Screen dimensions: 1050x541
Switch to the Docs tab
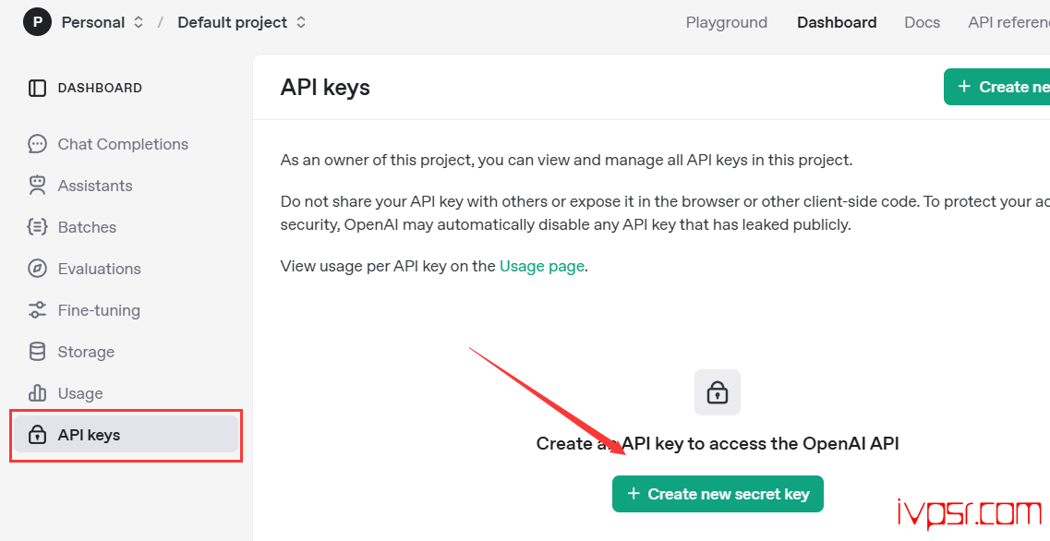(x=923, y=22)
